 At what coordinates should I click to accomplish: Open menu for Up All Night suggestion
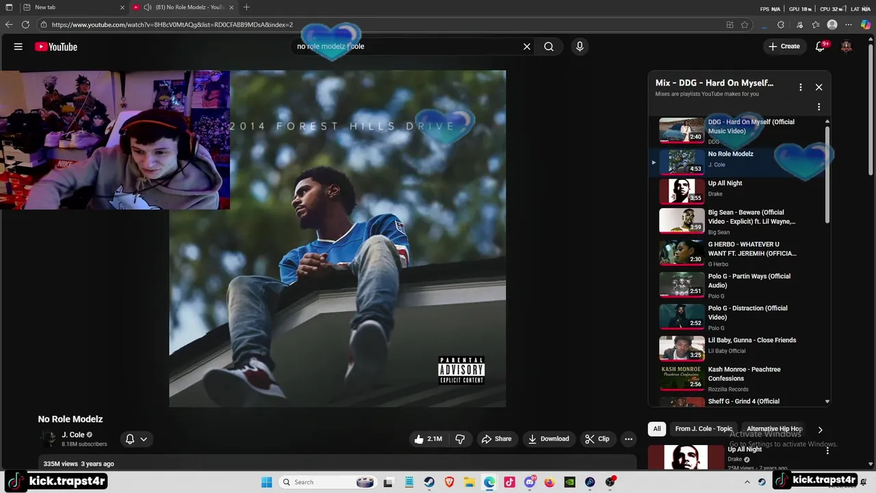point(827,451)
